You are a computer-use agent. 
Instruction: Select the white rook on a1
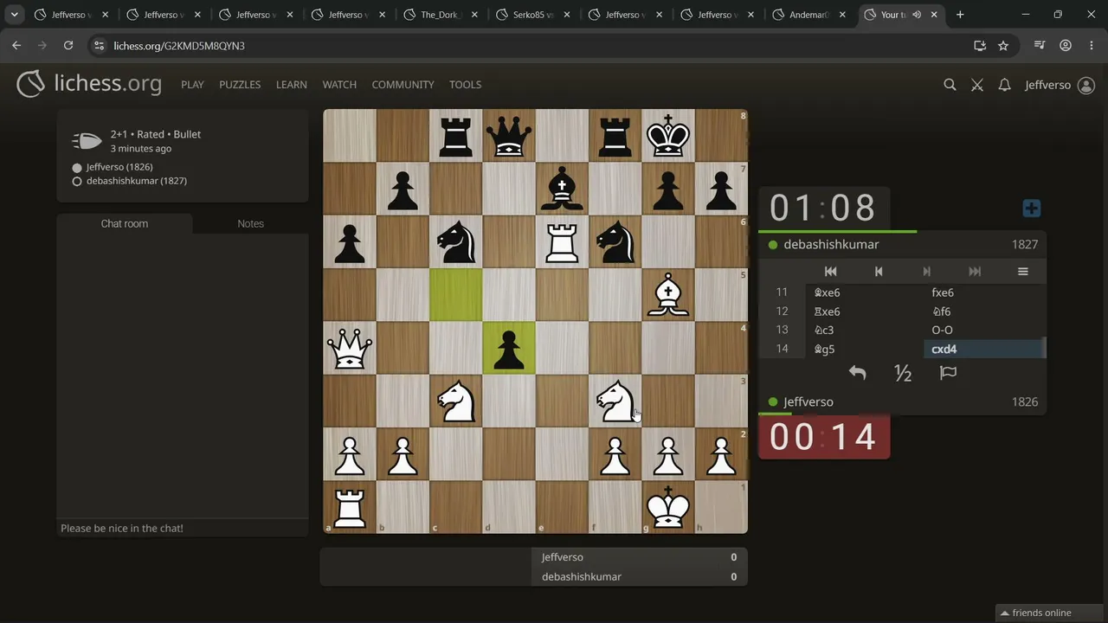click(350, 507)
